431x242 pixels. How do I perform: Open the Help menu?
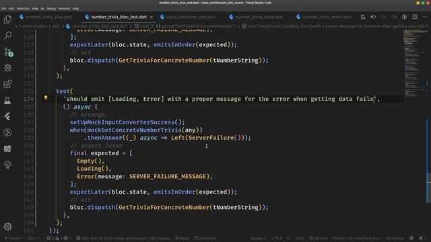pyautogui.click(x=75, y=9)
